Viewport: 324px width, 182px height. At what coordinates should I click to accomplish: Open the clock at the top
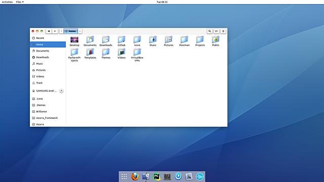tap(162, 2)
